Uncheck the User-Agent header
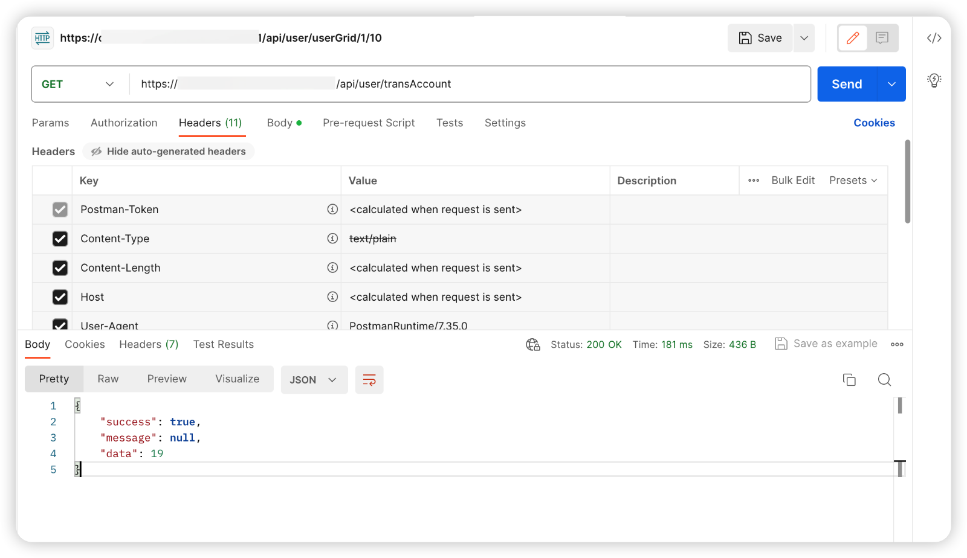The height and width of the screenshot is (558, 967). point(60,324)
